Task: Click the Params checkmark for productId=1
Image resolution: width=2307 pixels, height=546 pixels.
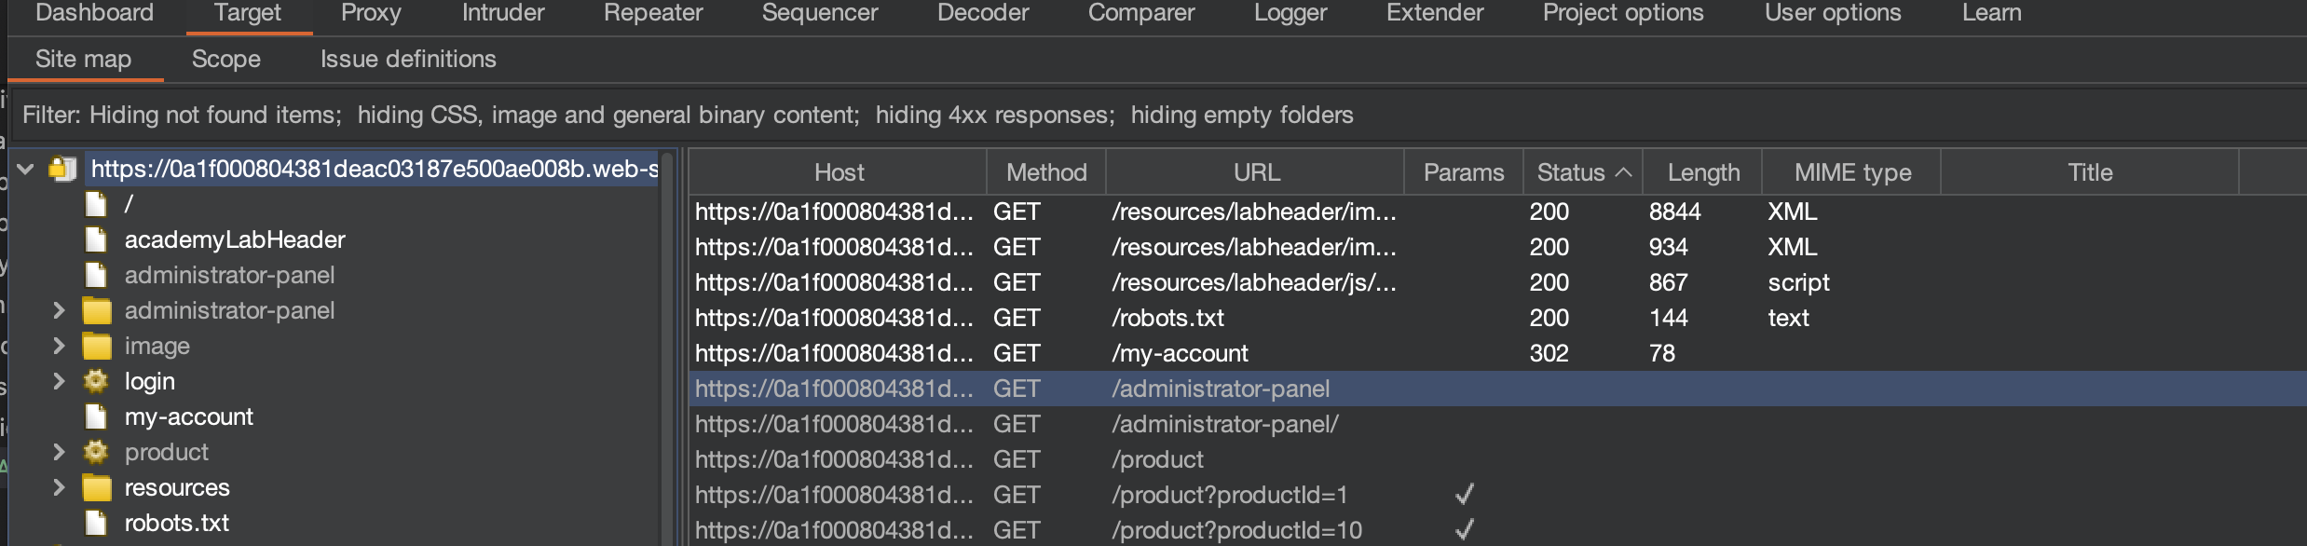Action: click(1464, 495)
